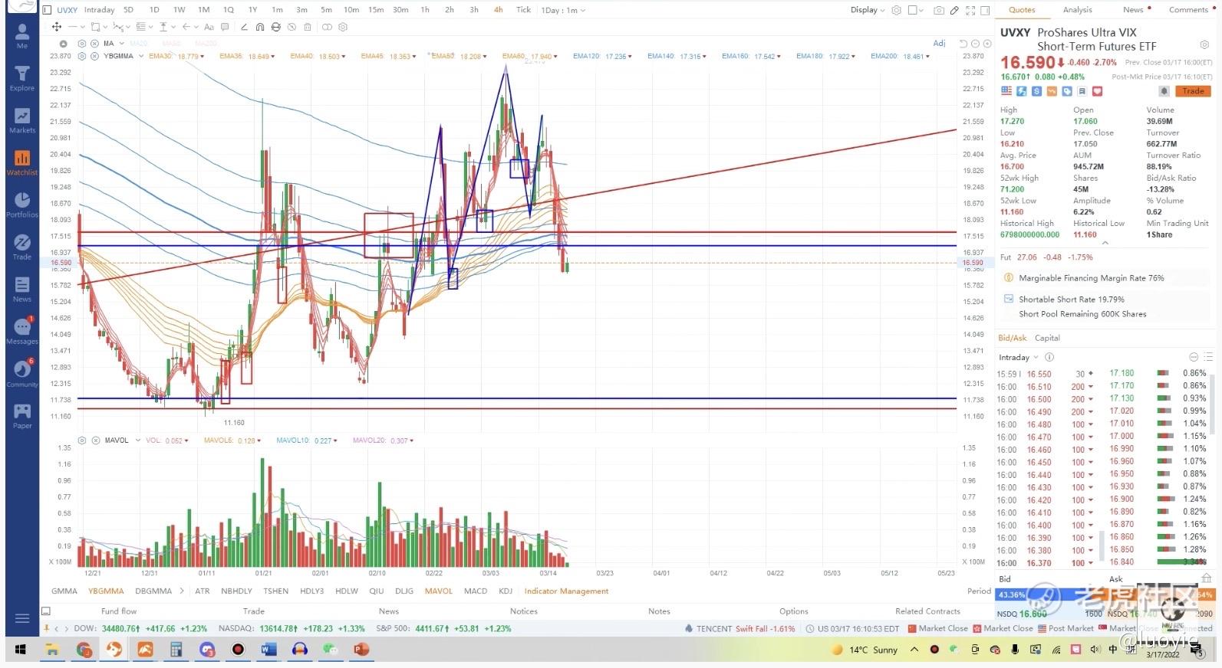The width and height of the screenshot is (1222, 668).
Task: Delete drawings with the trash icon
Action: (308, 27)
